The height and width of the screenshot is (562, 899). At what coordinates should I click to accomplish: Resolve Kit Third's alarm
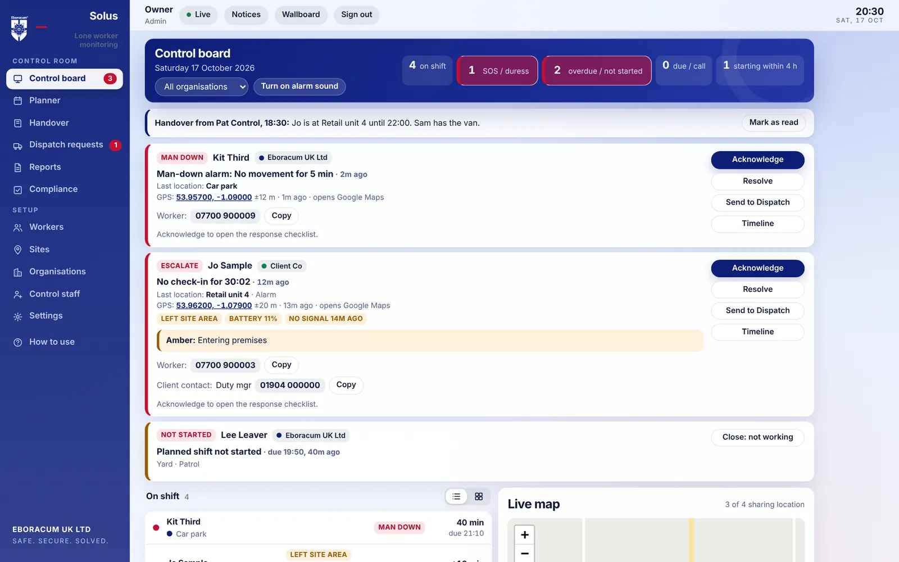pos(757,181)
